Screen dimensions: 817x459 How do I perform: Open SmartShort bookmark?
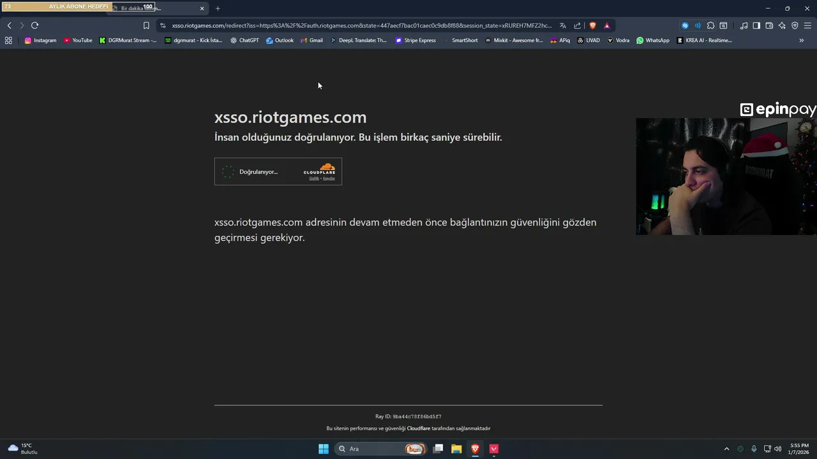click(x=460, y=40)
